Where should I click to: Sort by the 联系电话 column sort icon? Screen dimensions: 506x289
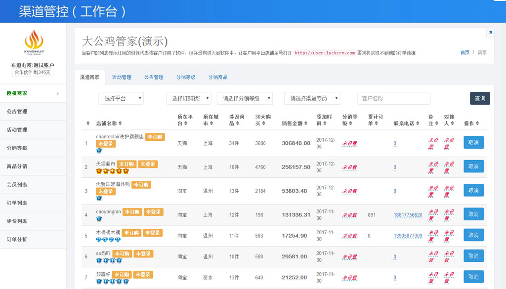tap(418, 123)
